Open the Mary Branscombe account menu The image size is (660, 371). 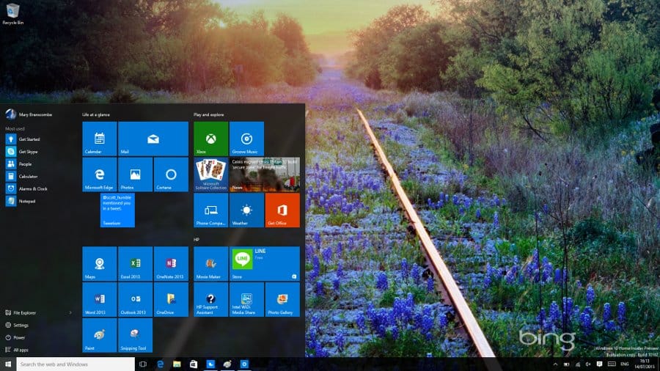pos(29,114)
